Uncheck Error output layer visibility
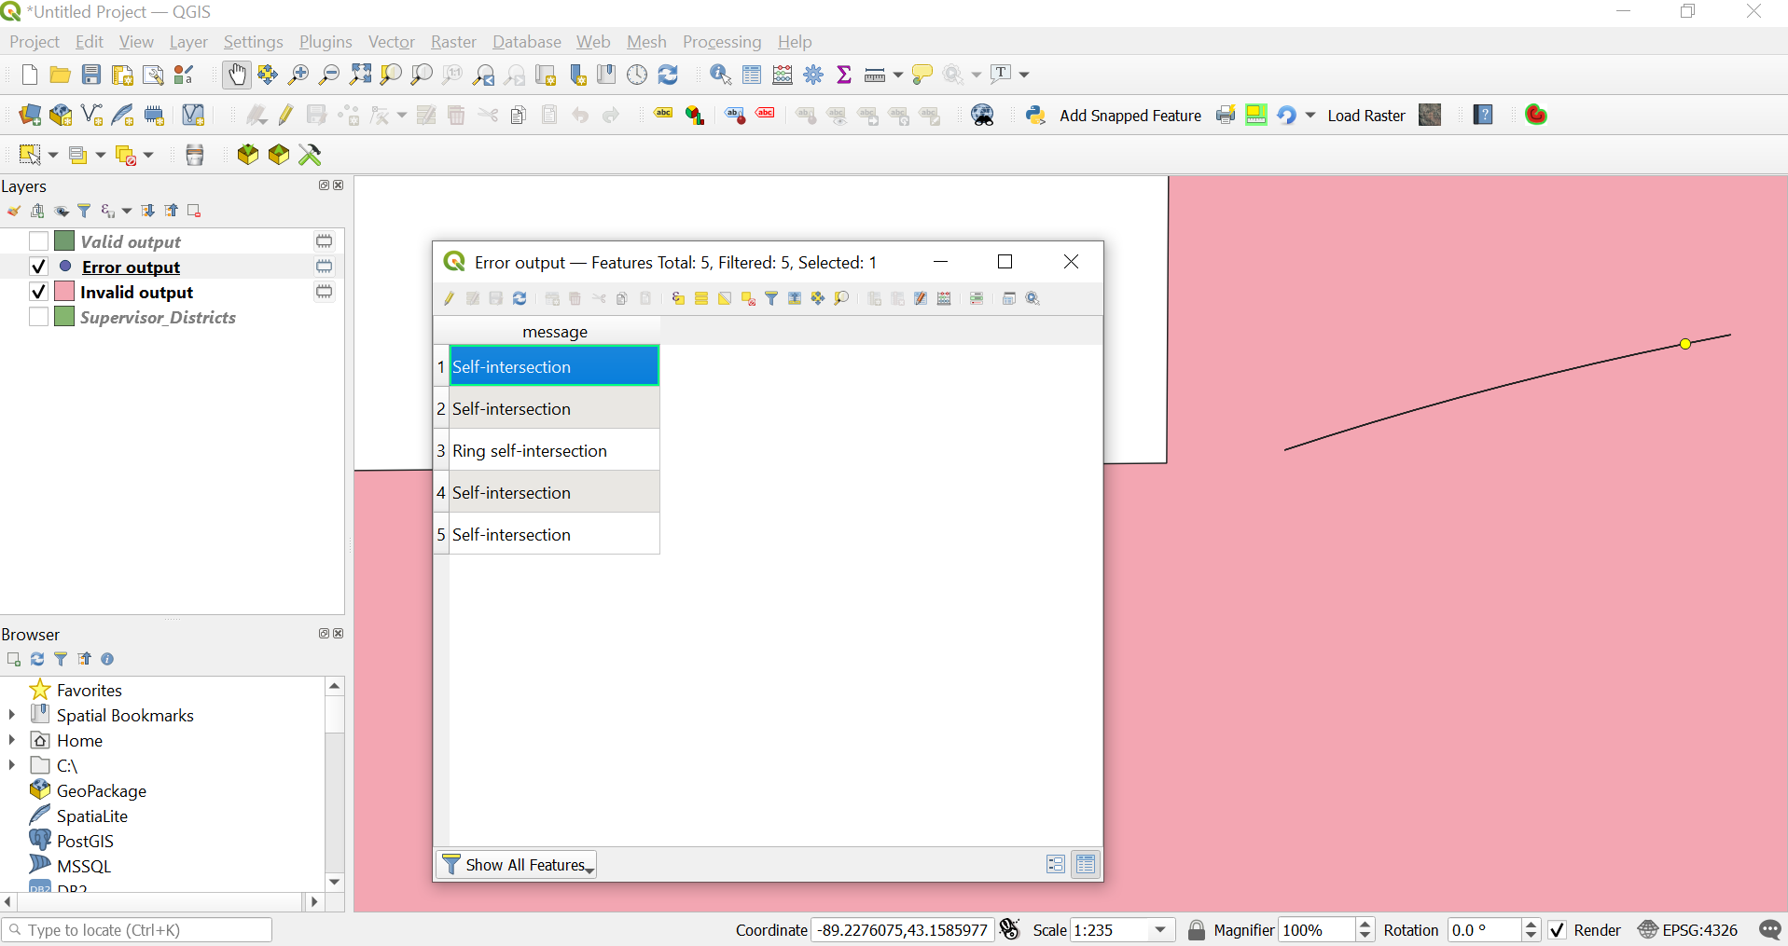This screenshot has height=946, width=1788. 38,267
